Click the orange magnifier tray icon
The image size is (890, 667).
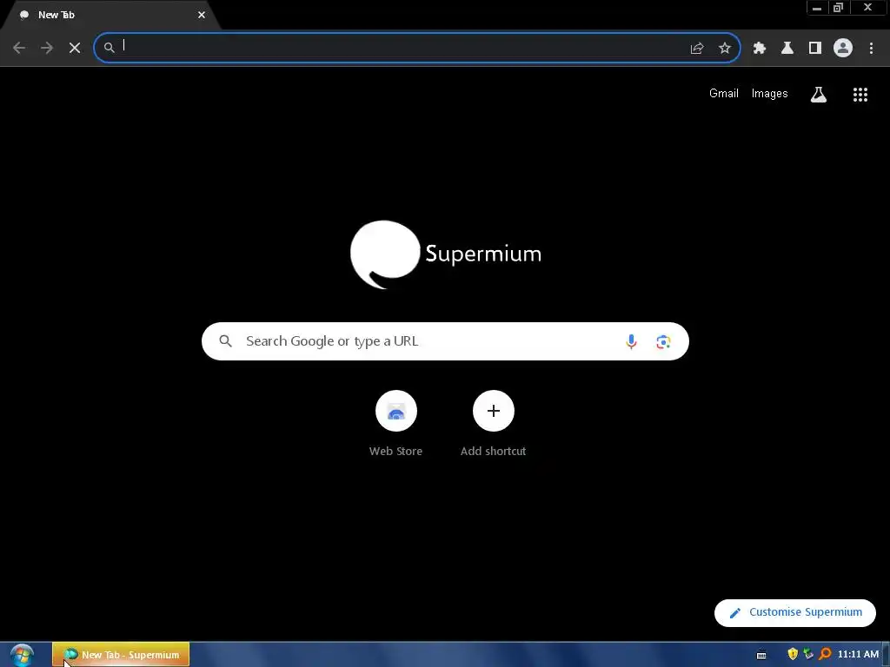tap(825, 655)
